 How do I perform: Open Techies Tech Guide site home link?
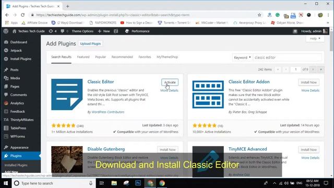(x=29, y=31)
